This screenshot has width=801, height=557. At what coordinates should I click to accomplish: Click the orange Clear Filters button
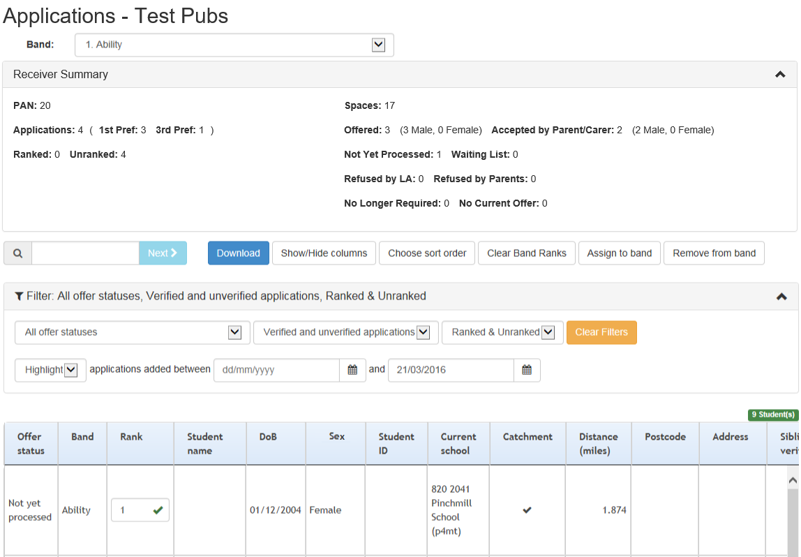click(601, 332)
